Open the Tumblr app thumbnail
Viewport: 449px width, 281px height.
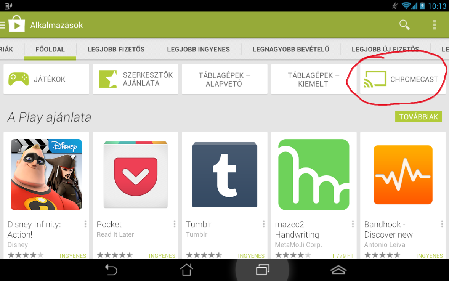[224, 175]
